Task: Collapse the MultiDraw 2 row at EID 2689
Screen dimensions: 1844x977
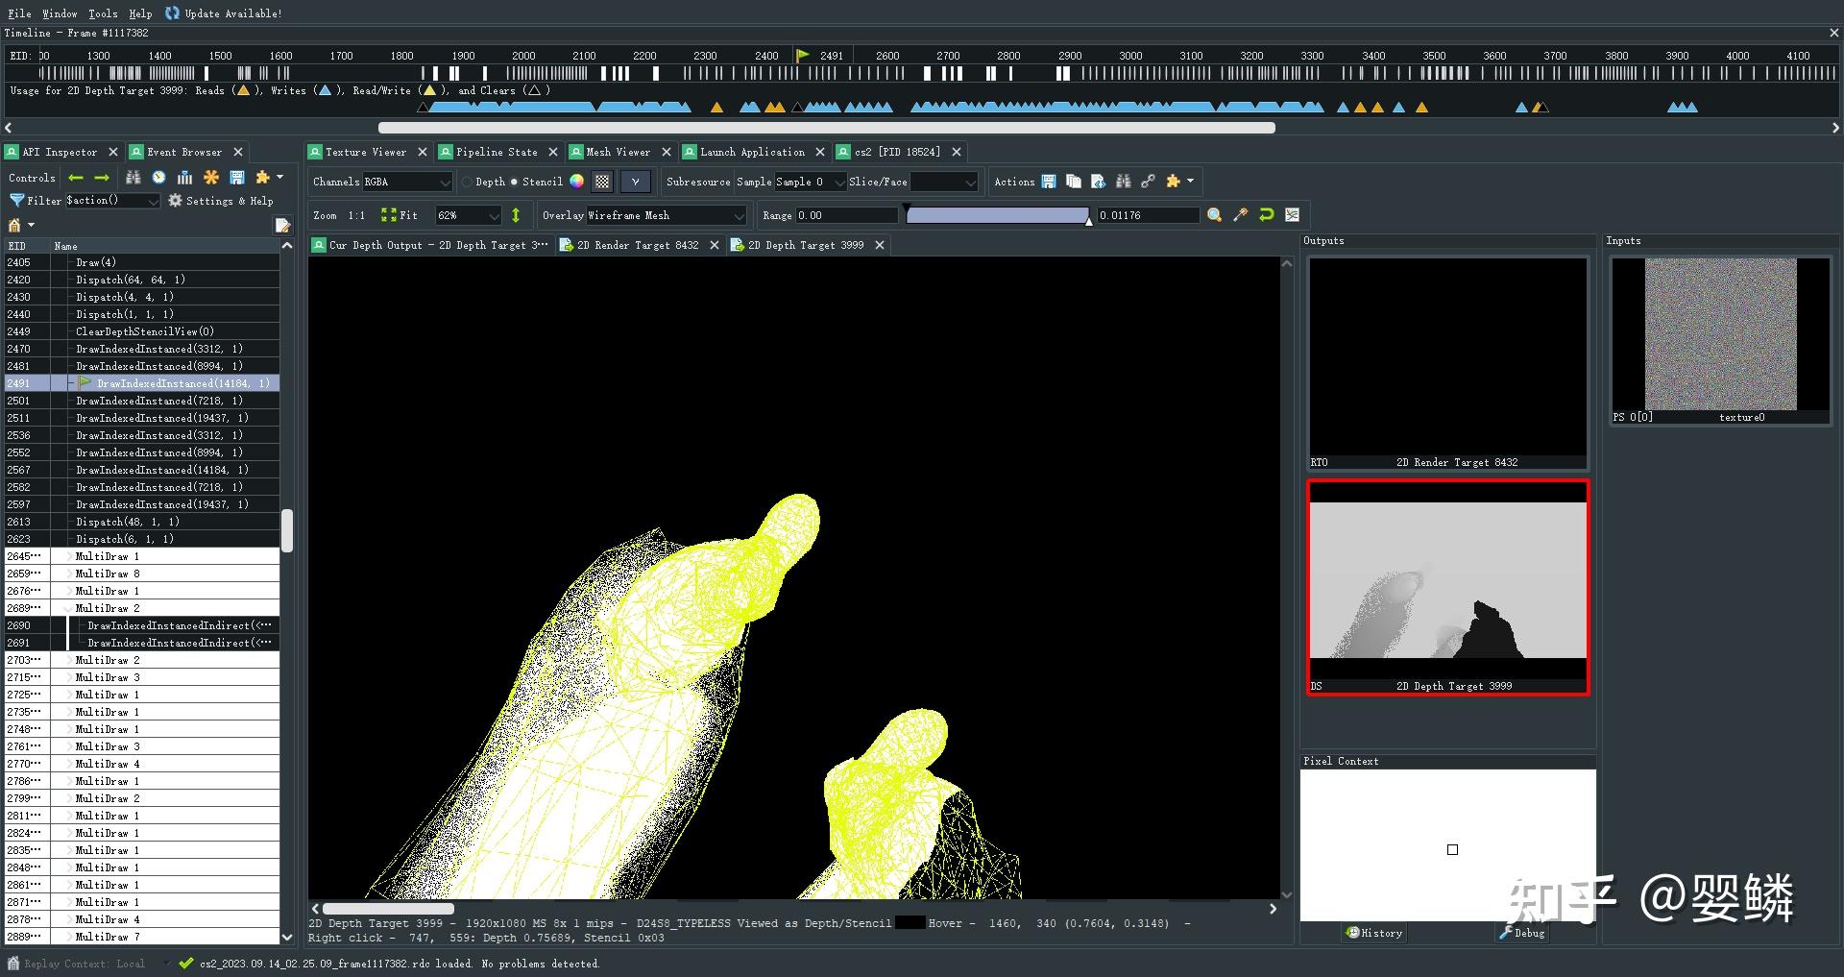Action: point(69,608)
